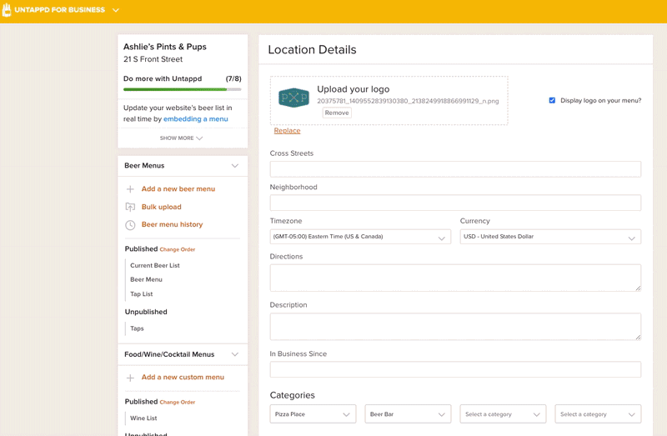The image size is (667, 436).
Task: Open the fourth Select a category dropdown
Action: click(598, 413)
